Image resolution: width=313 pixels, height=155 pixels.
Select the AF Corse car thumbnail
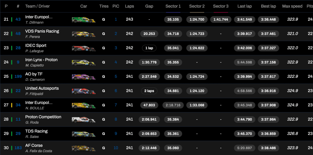pos(83,148)
